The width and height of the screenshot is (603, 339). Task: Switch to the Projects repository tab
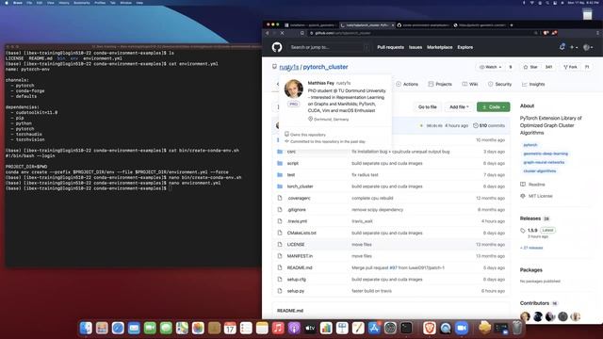440,84
